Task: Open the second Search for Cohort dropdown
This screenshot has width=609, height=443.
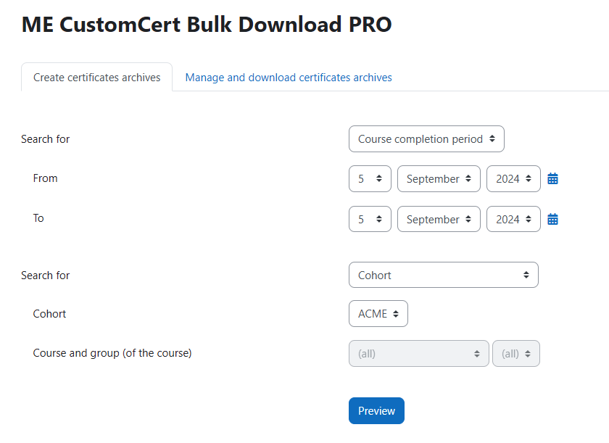Action: [x=444, y=275]
